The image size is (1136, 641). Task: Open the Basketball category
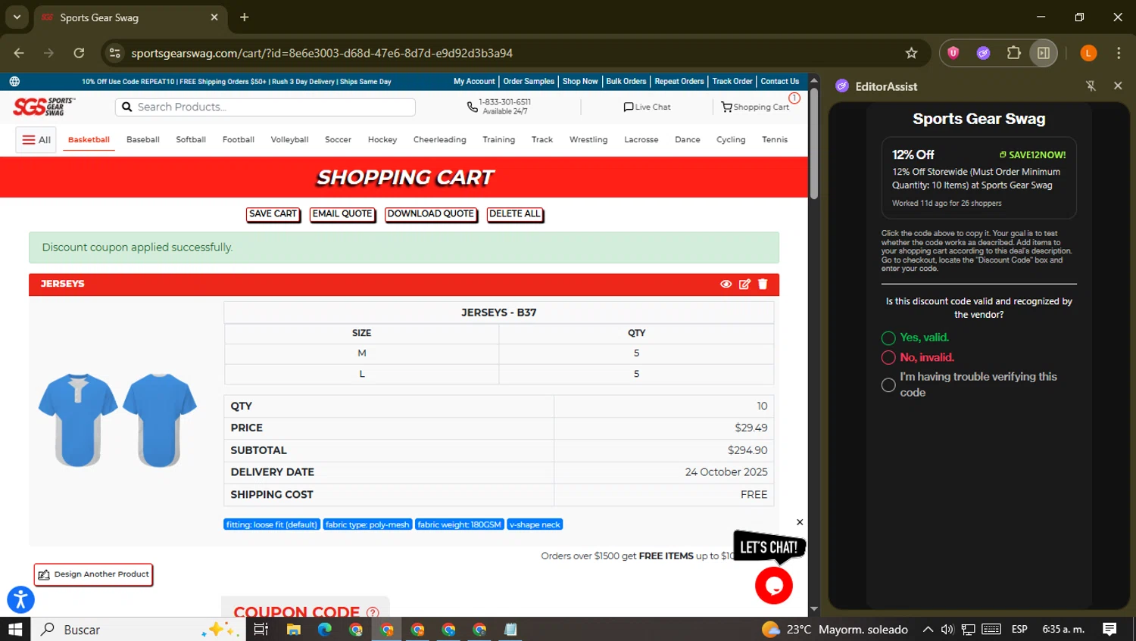pyautogui.click(x=89, y=140)
